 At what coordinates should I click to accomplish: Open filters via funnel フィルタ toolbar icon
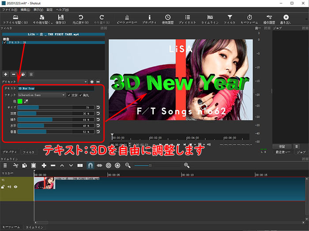[x=230, y=19]
